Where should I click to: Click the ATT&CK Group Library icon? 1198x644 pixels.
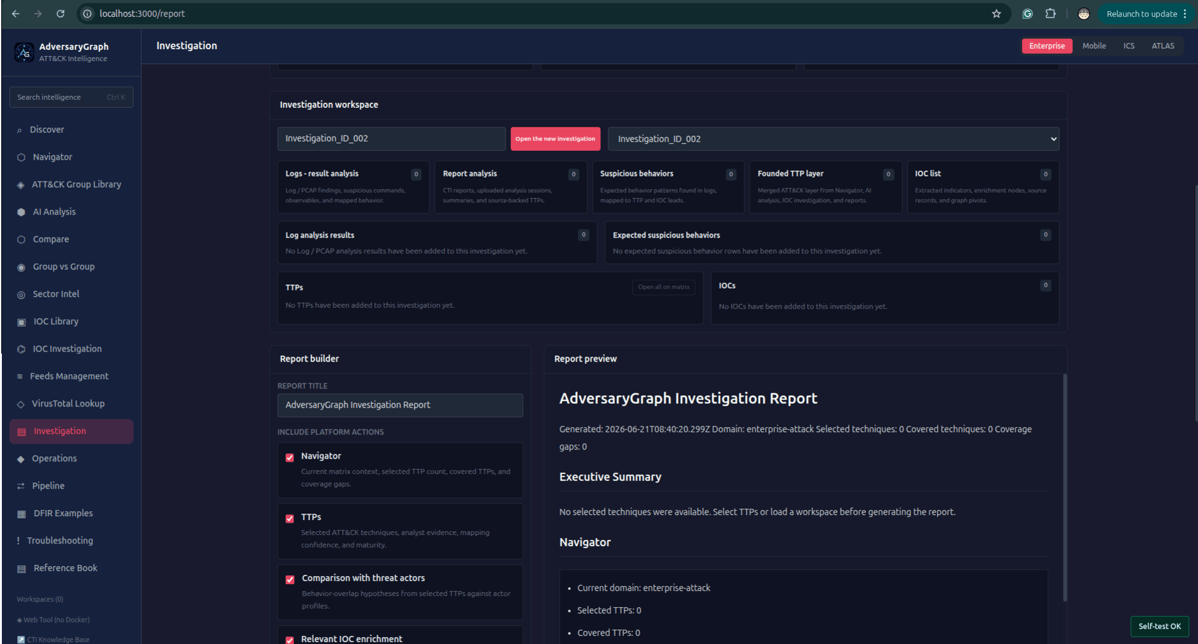21,185
